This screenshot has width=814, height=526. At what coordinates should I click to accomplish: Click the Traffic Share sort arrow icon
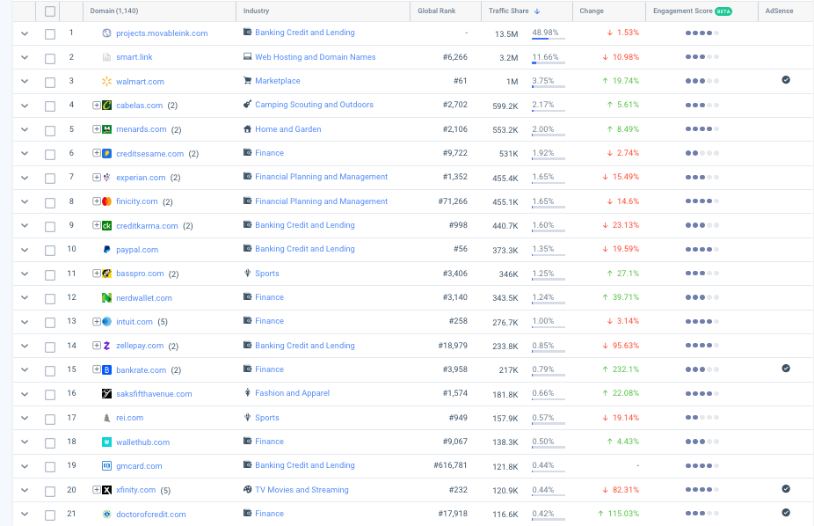(537, 11)
